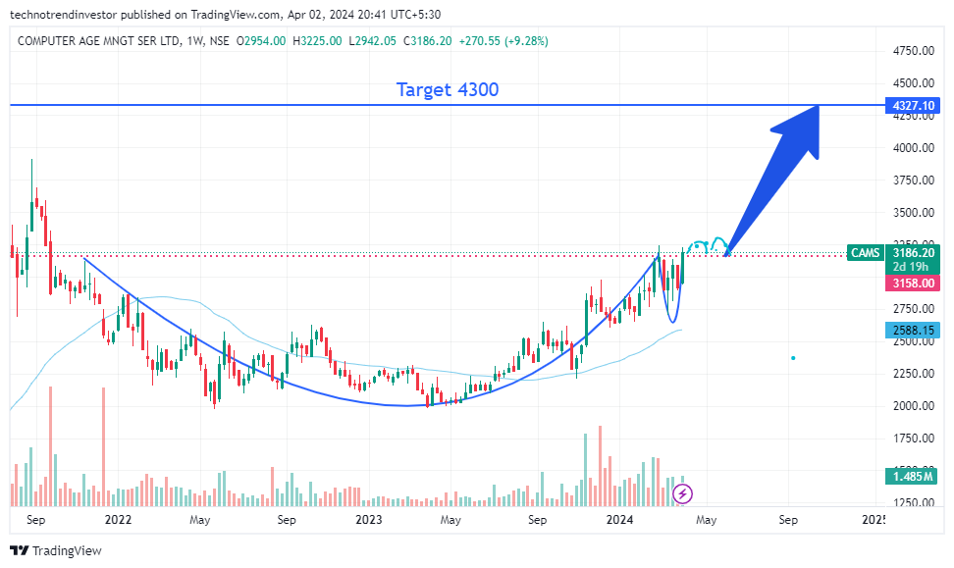Click the blue target label 4327.10
Viewport: 954px width, 568px height.
click(914, 105)
